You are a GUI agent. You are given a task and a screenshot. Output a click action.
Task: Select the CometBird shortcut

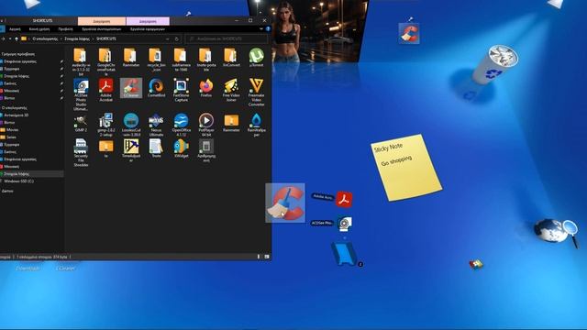pos(156,88)
